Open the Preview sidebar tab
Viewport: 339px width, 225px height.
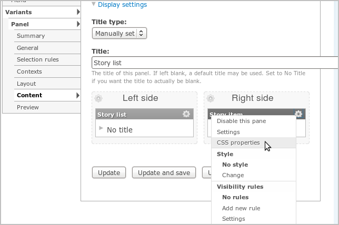coord(28,107)
